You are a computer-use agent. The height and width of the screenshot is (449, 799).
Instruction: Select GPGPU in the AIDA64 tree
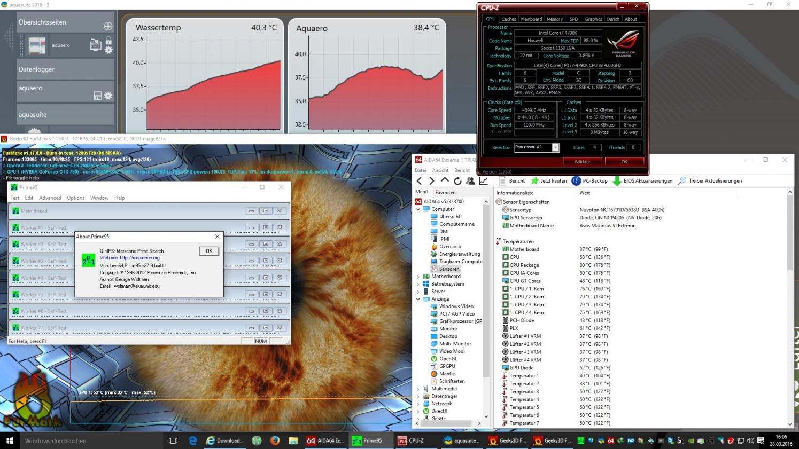(447, 366)
